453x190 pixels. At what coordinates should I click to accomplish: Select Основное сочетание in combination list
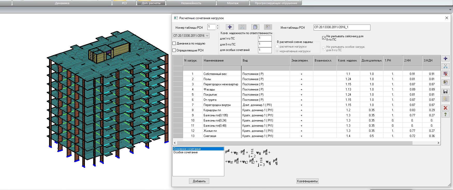coord(198,149)
